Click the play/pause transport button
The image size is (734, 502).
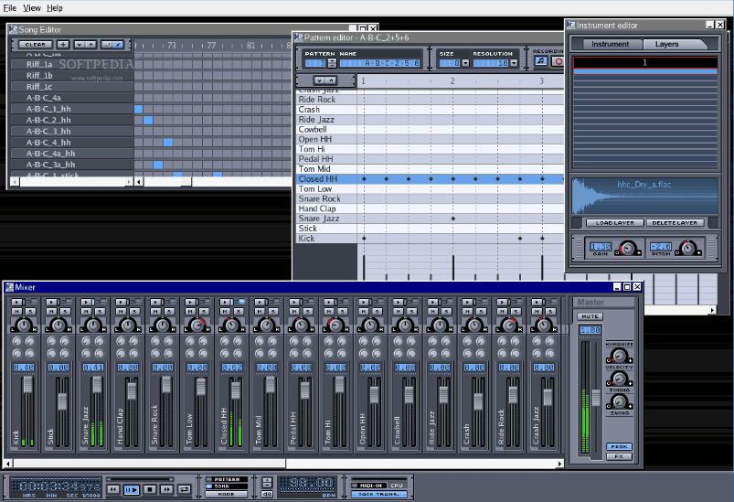click(132, 489)
